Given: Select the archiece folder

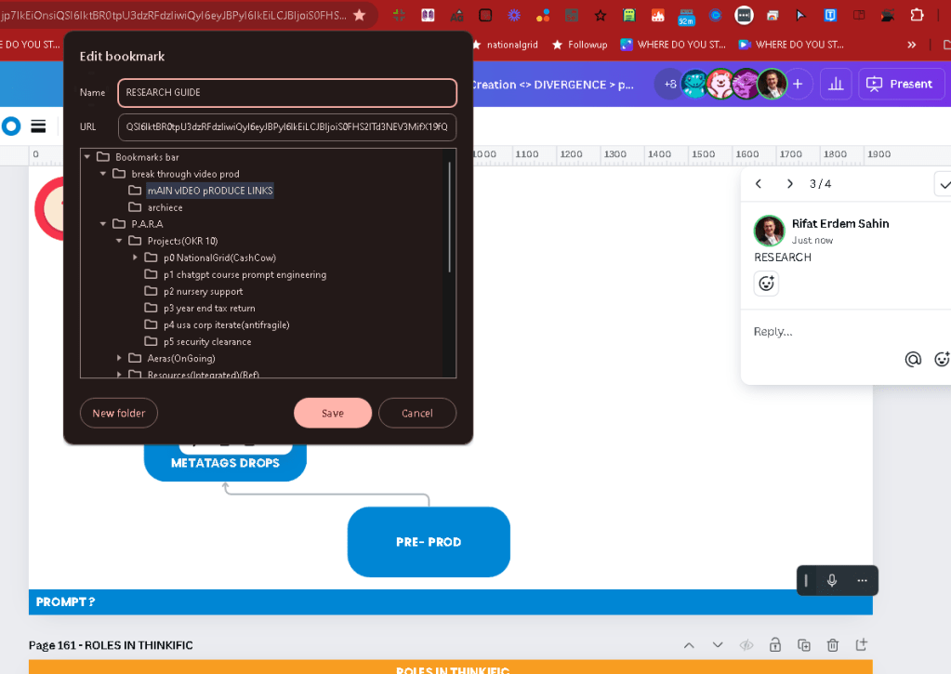Looking at the screenshot, I should coord(165,207).
